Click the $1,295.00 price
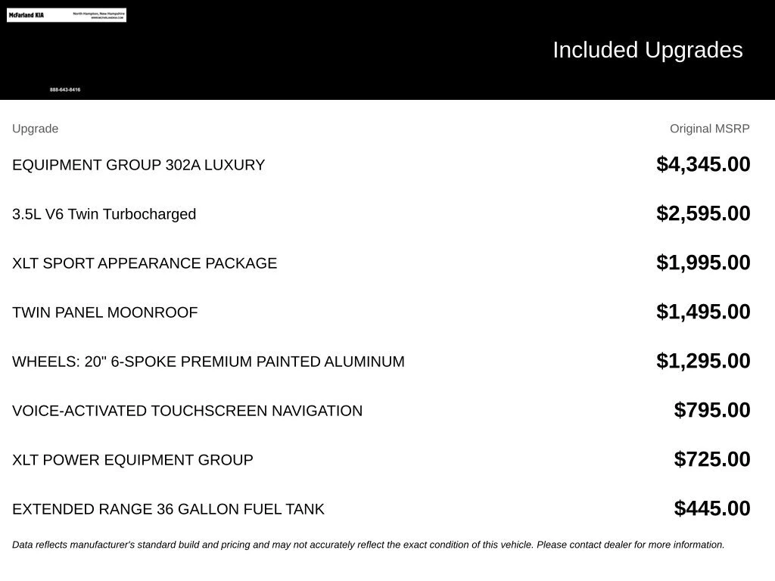 tap(703, 361)
